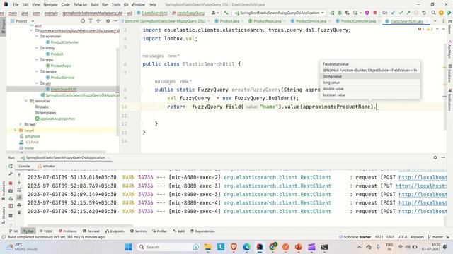Toggle scroll to end in console toolbar
Screen dimensions: 453x254
pos(19,198)
